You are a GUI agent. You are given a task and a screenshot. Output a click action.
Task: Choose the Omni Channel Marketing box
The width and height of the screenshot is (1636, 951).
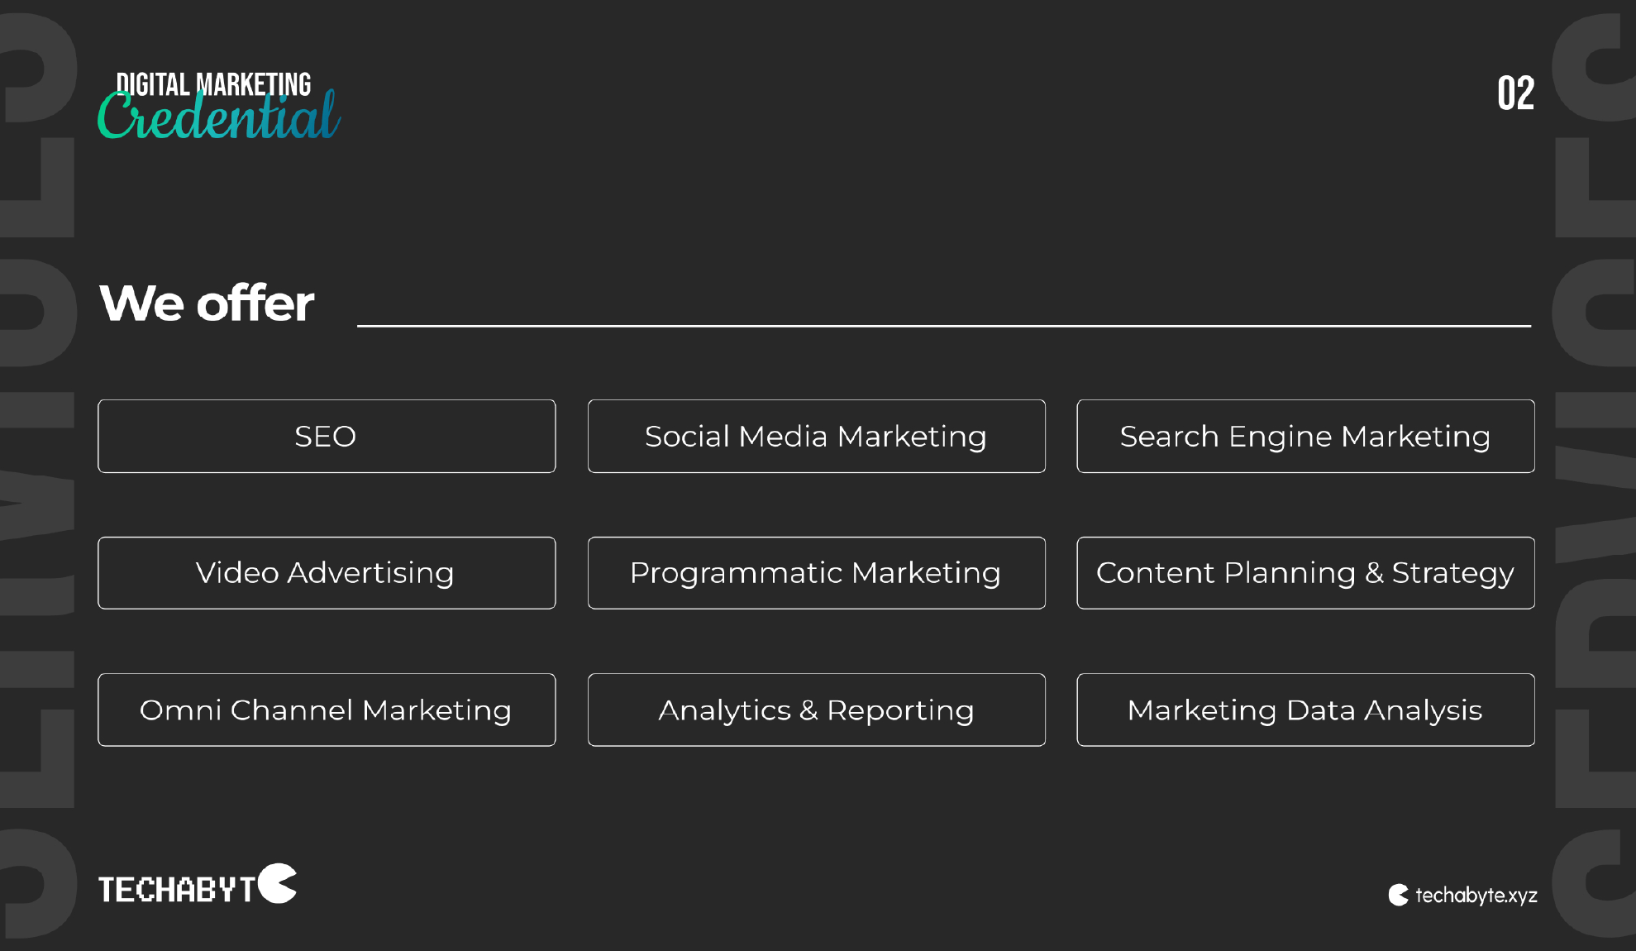point(327,710)
